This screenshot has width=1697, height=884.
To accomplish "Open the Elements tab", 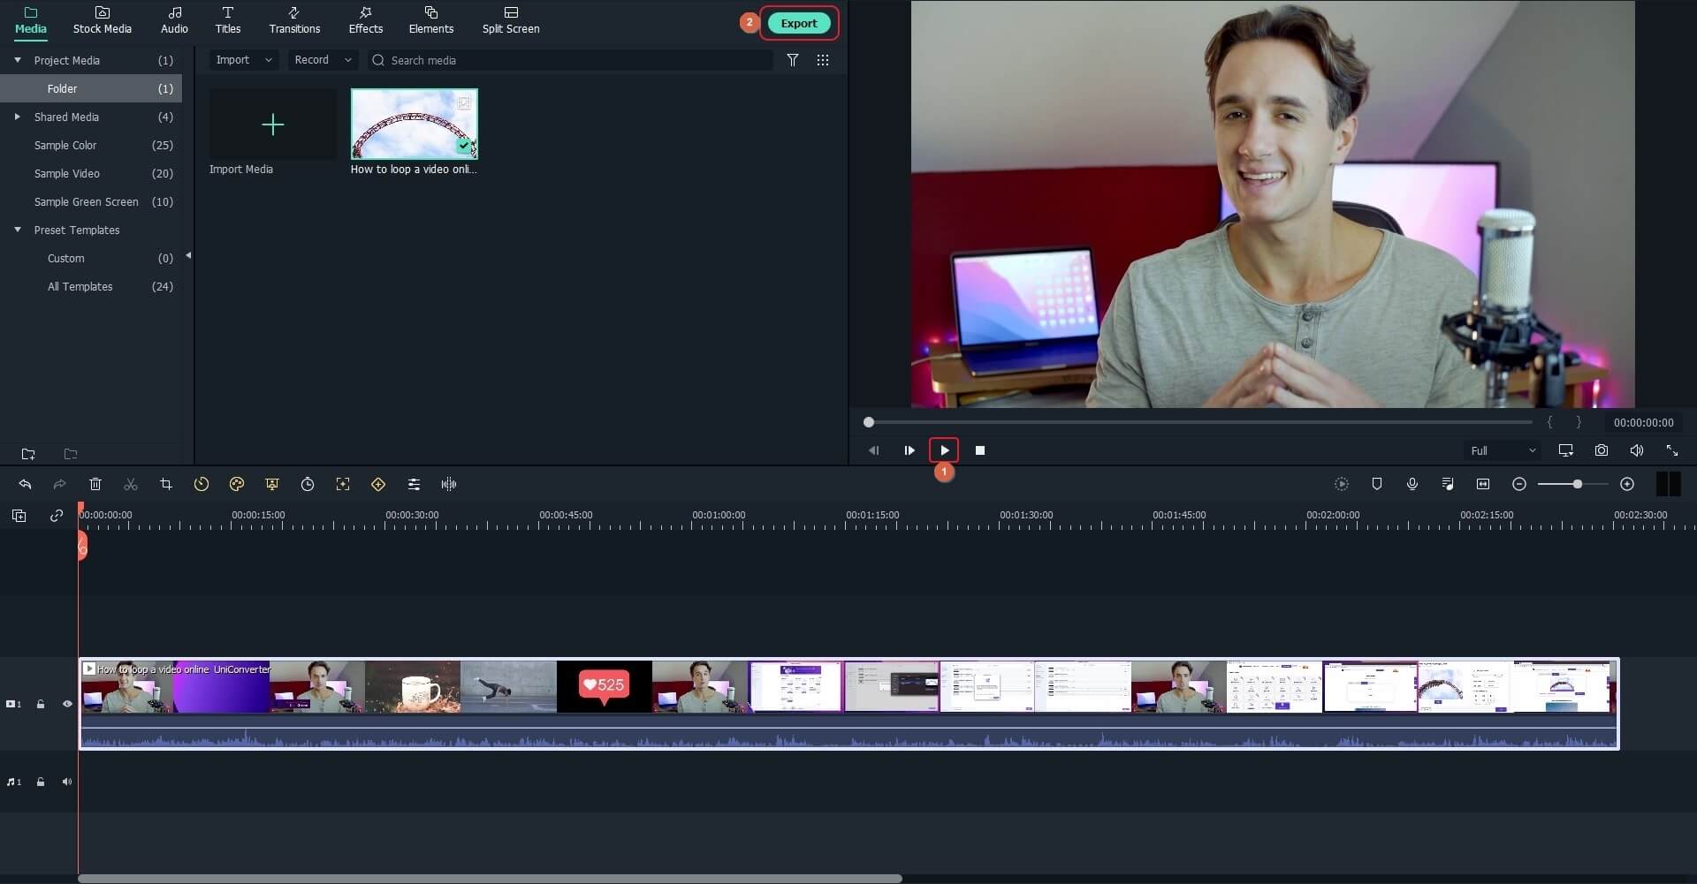I will (x=431, y=20).
